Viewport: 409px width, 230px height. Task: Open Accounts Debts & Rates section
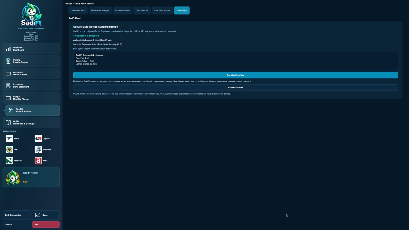31,73
